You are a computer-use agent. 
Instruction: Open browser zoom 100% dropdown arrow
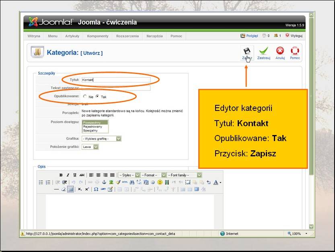point(306,234)
